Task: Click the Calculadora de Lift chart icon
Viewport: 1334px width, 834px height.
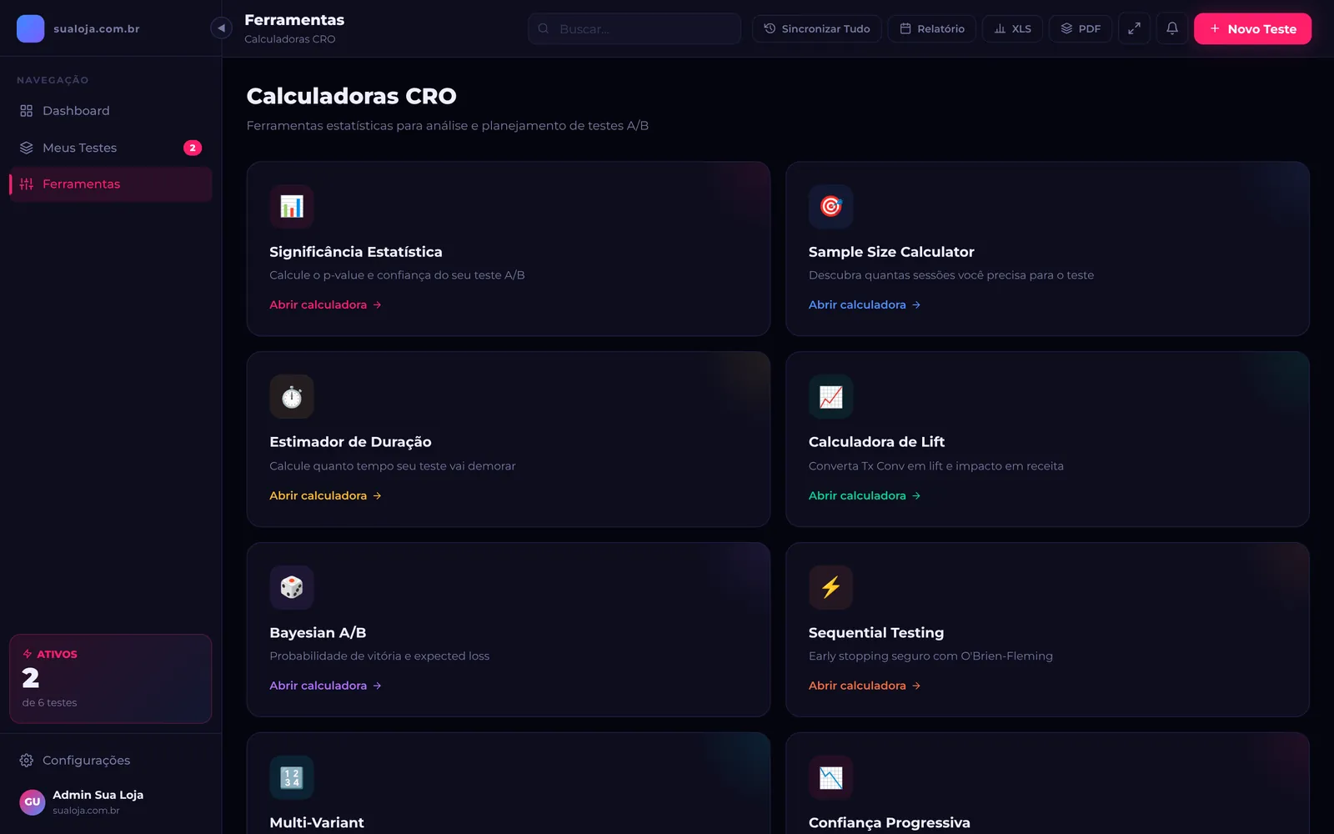Action: 830,397
